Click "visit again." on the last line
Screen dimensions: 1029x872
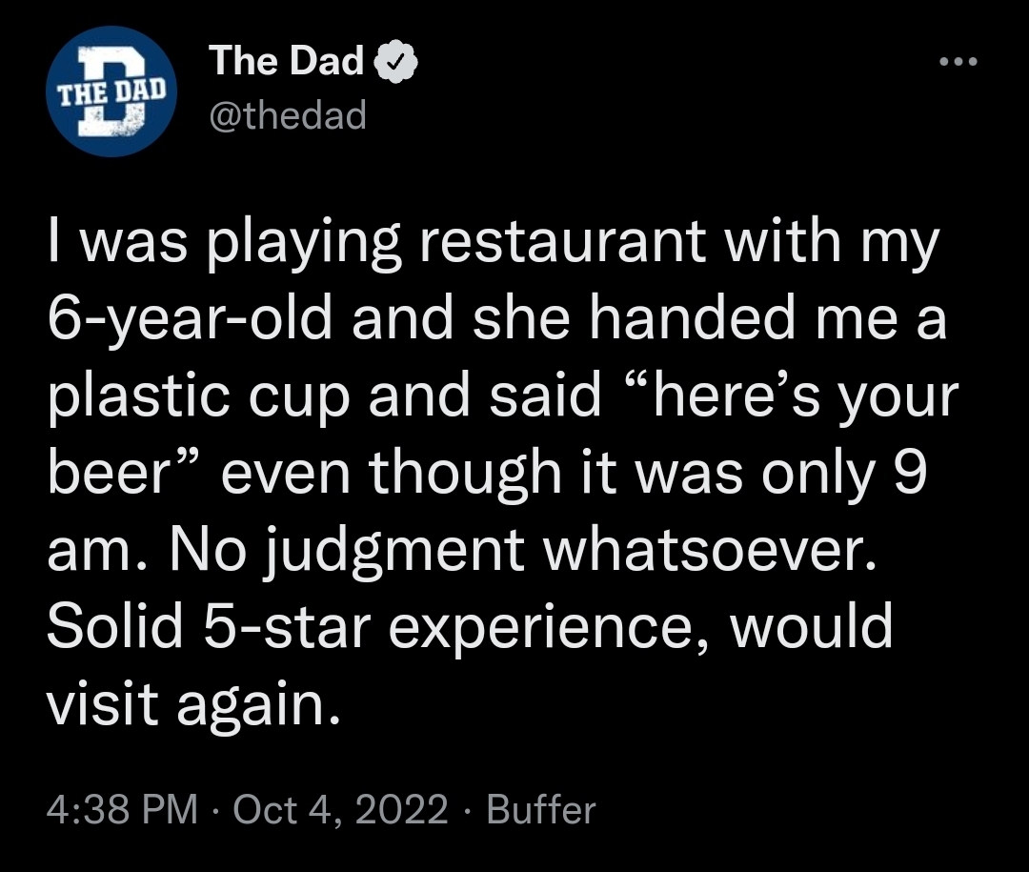click(x=192, y=703)
